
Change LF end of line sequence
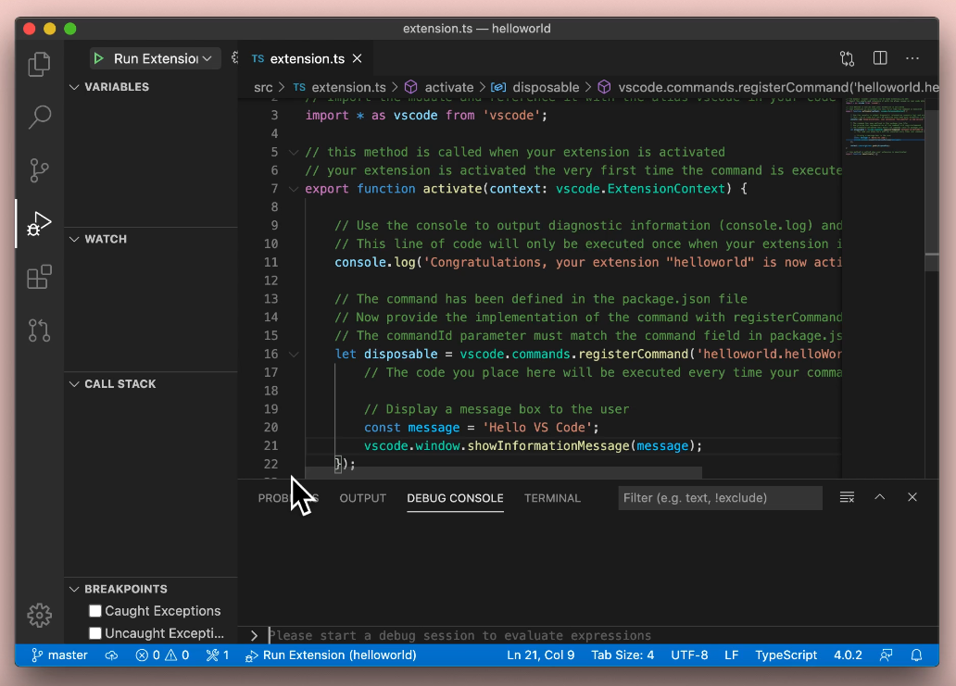point(732,655)
